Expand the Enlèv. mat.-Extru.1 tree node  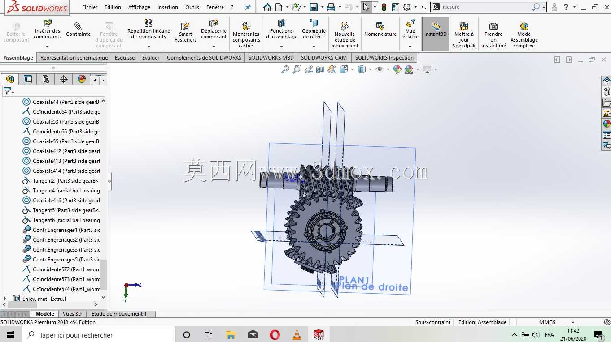[x=5, y=299]
